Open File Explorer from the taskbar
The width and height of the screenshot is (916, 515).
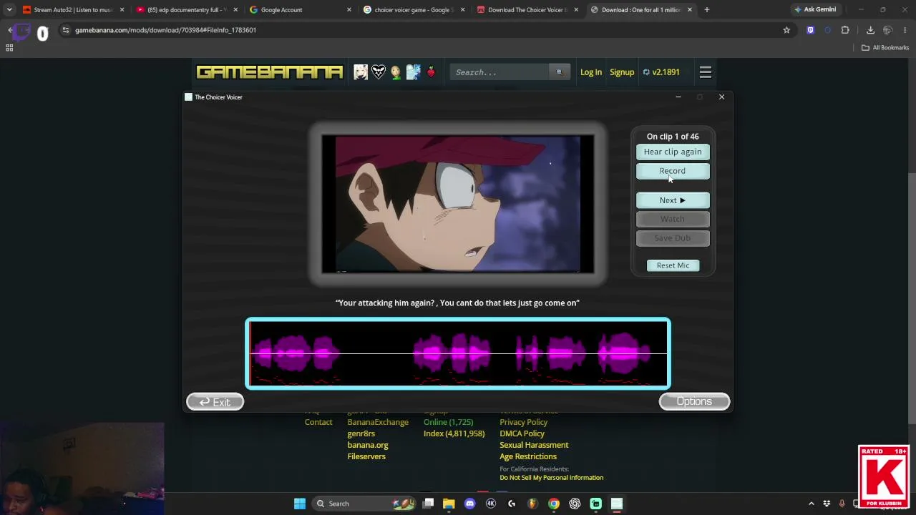(449, 504)
